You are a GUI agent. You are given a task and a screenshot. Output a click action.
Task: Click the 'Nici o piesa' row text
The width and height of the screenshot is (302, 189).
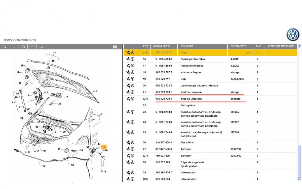[188, 105]
